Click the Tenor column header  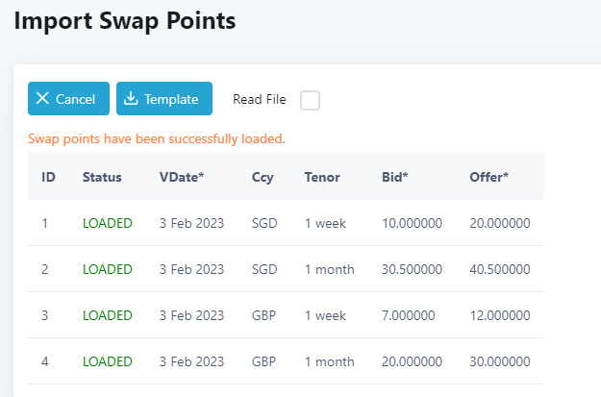coord(322,177)
